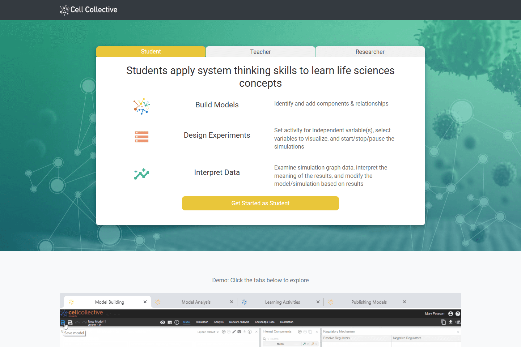Click the Save model icon in demo
The image size is (521, 347).
tap(63, 322)
